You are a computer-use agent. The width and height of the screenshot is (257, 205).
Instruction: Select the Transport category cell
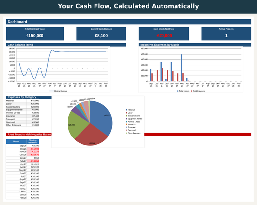point(16,119)
